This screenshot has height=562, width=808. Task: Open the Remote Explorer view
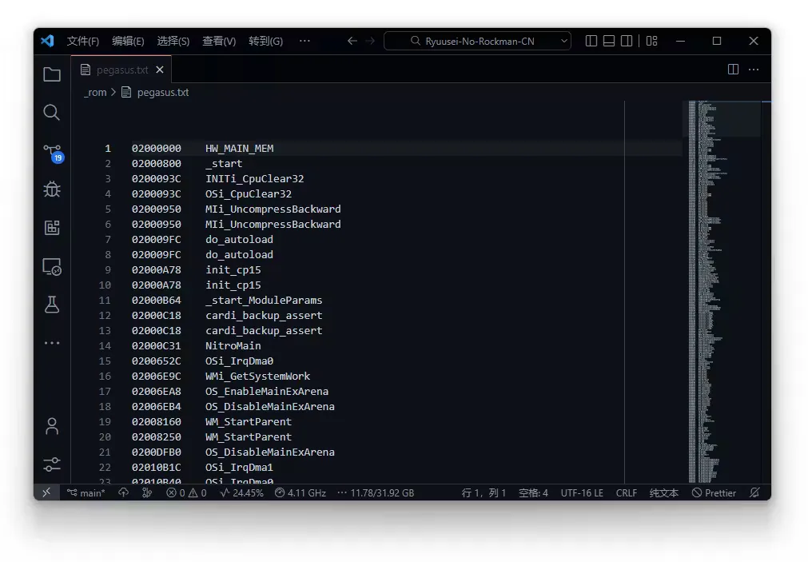click(x=52, y=267)
